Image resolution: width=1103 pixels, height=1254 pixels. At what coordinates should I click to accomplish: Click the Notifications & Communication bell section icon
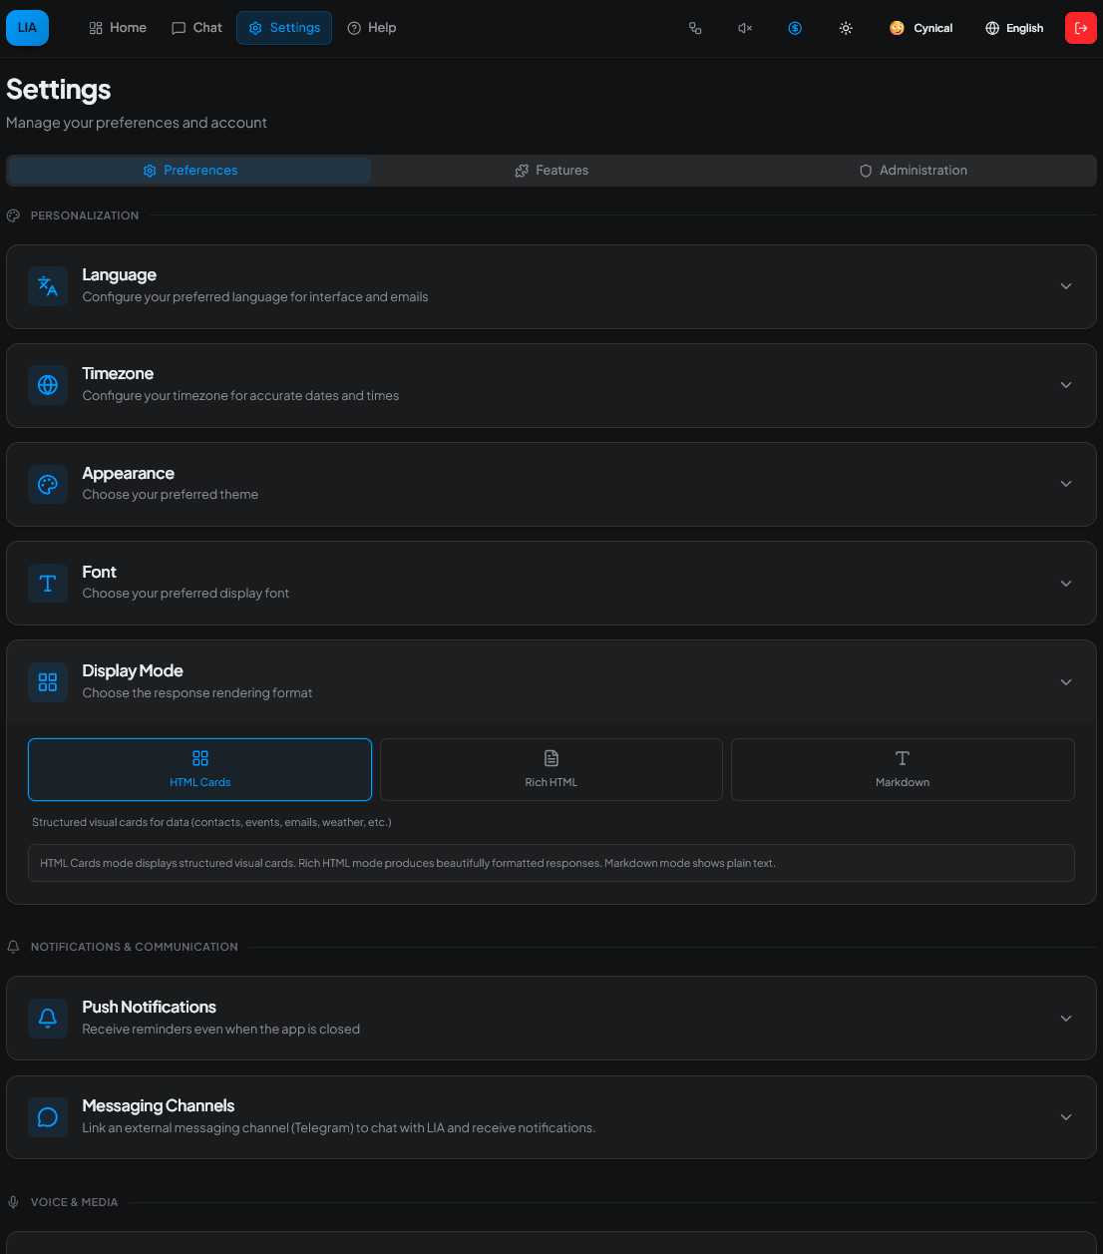tap(13, 947)
